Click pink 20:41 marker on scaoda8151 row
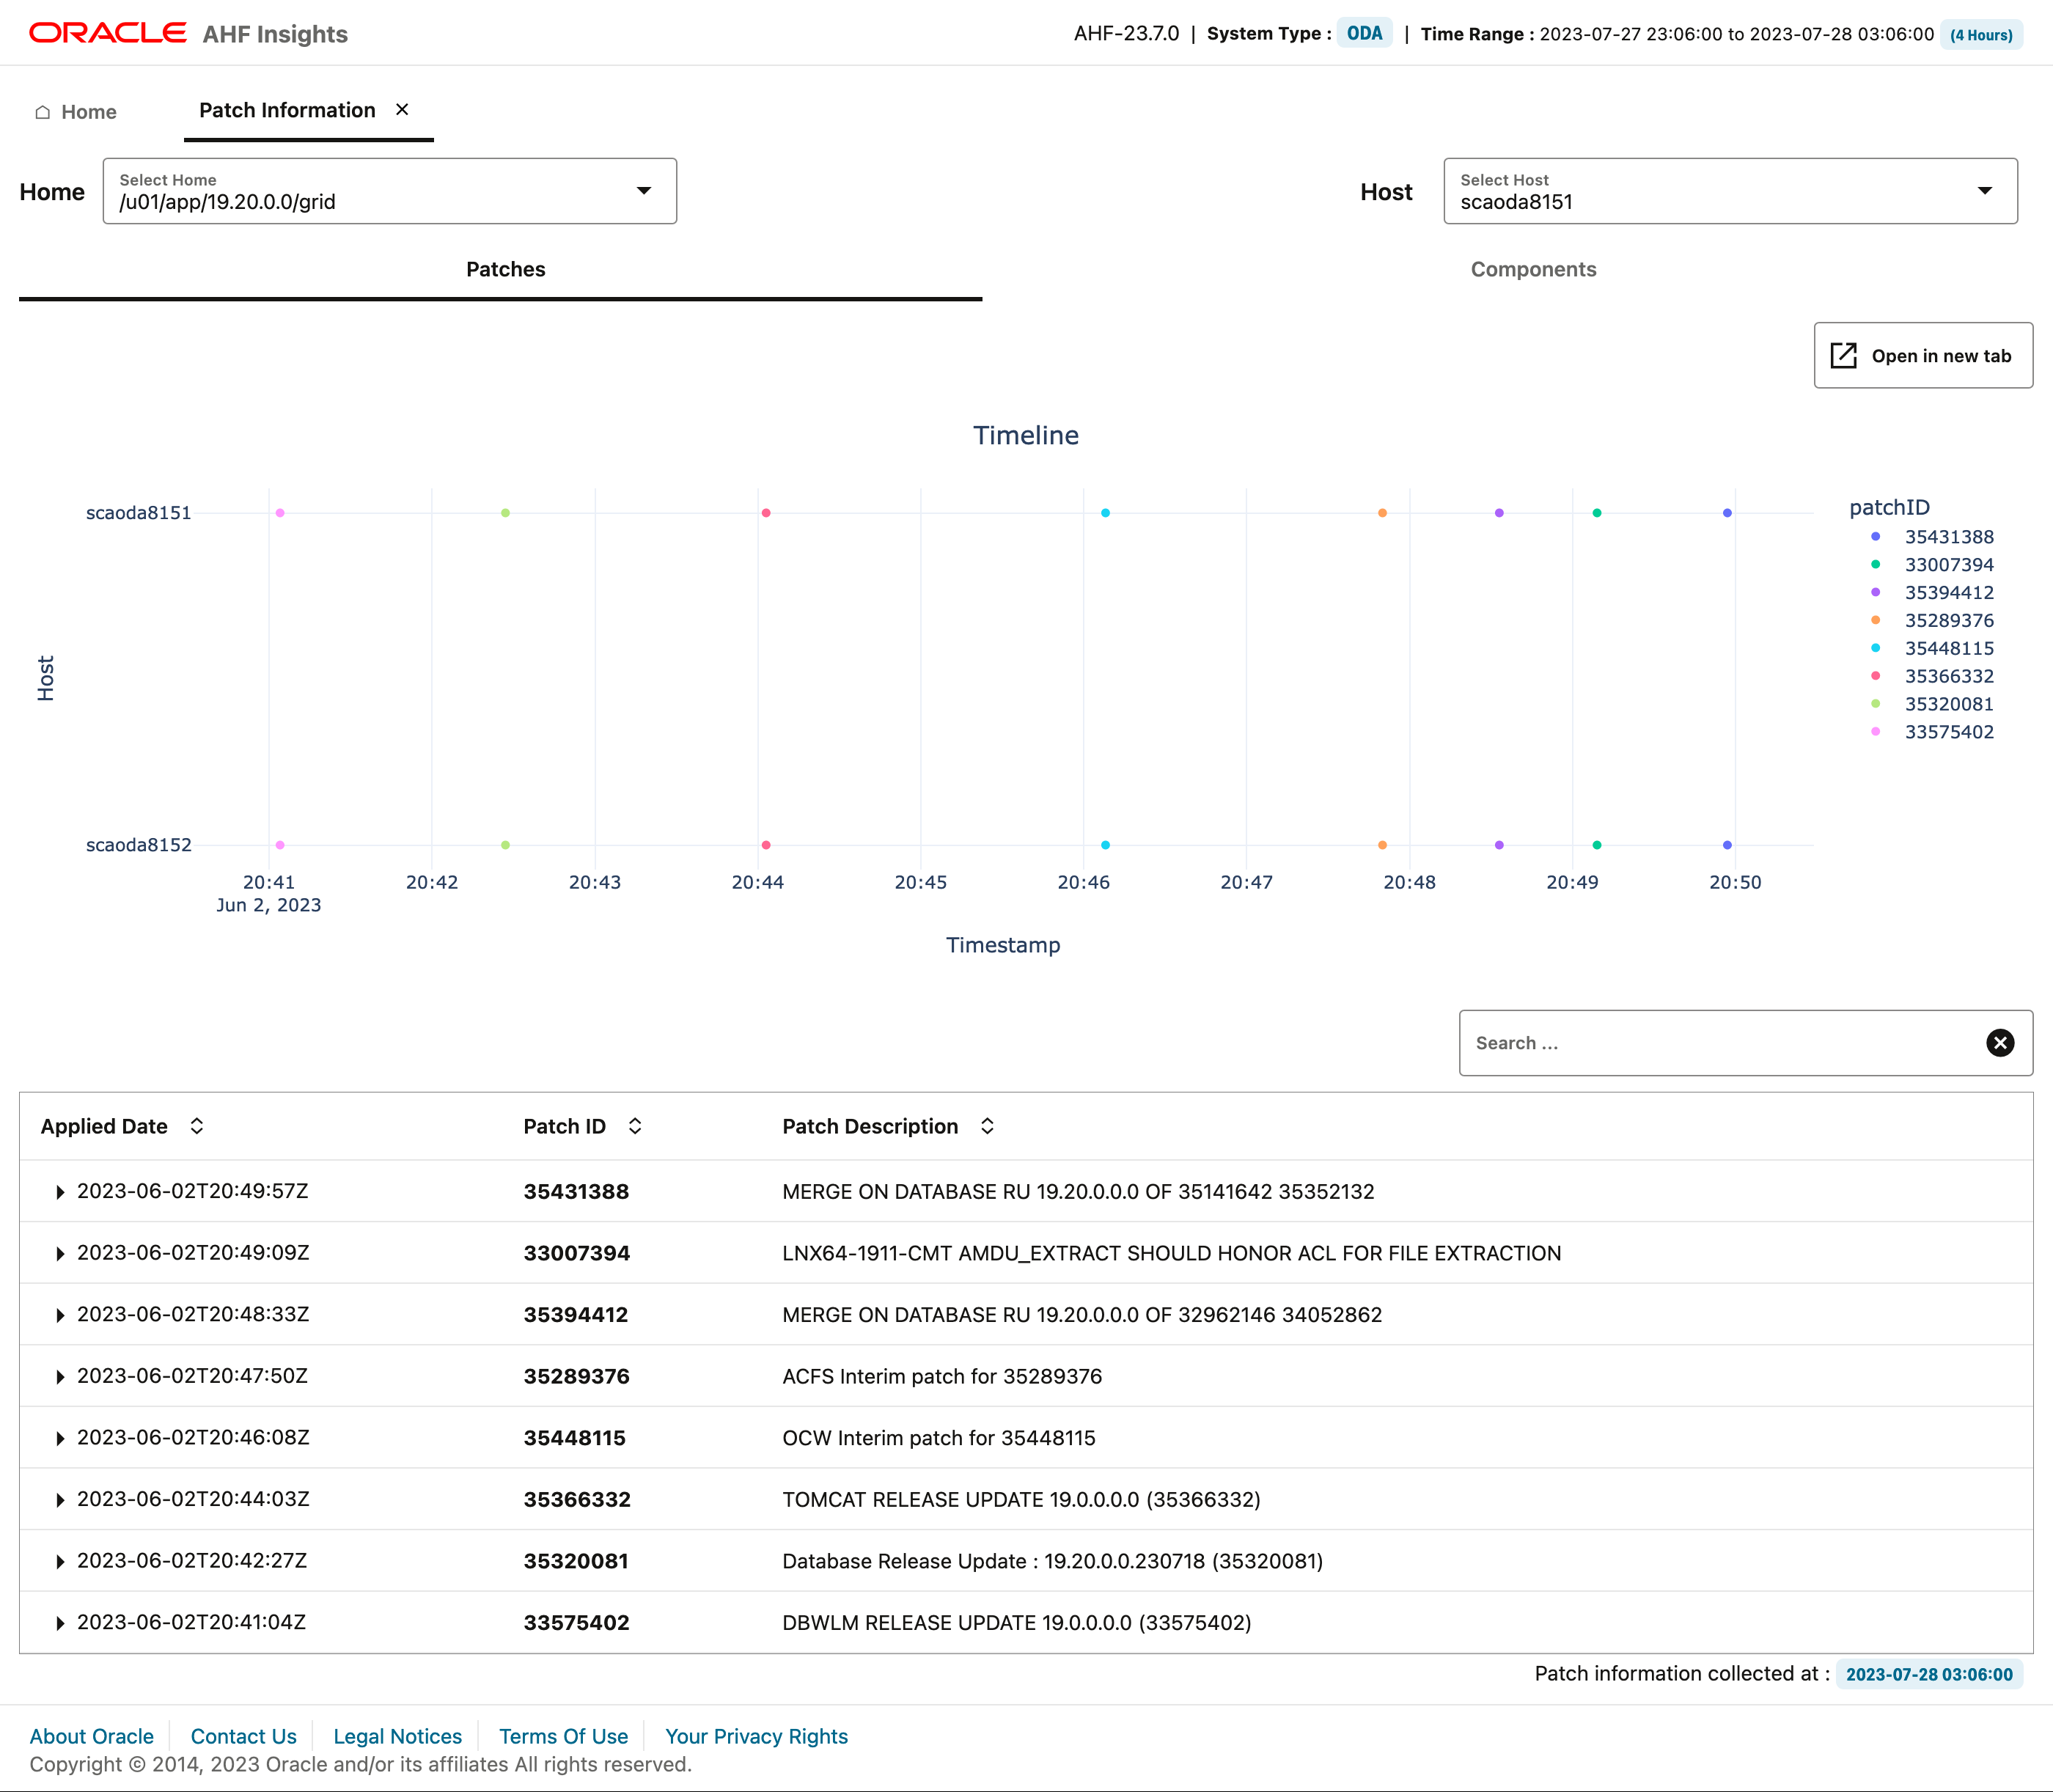Screen dimensions: 2053x1792 click(280, 513)
